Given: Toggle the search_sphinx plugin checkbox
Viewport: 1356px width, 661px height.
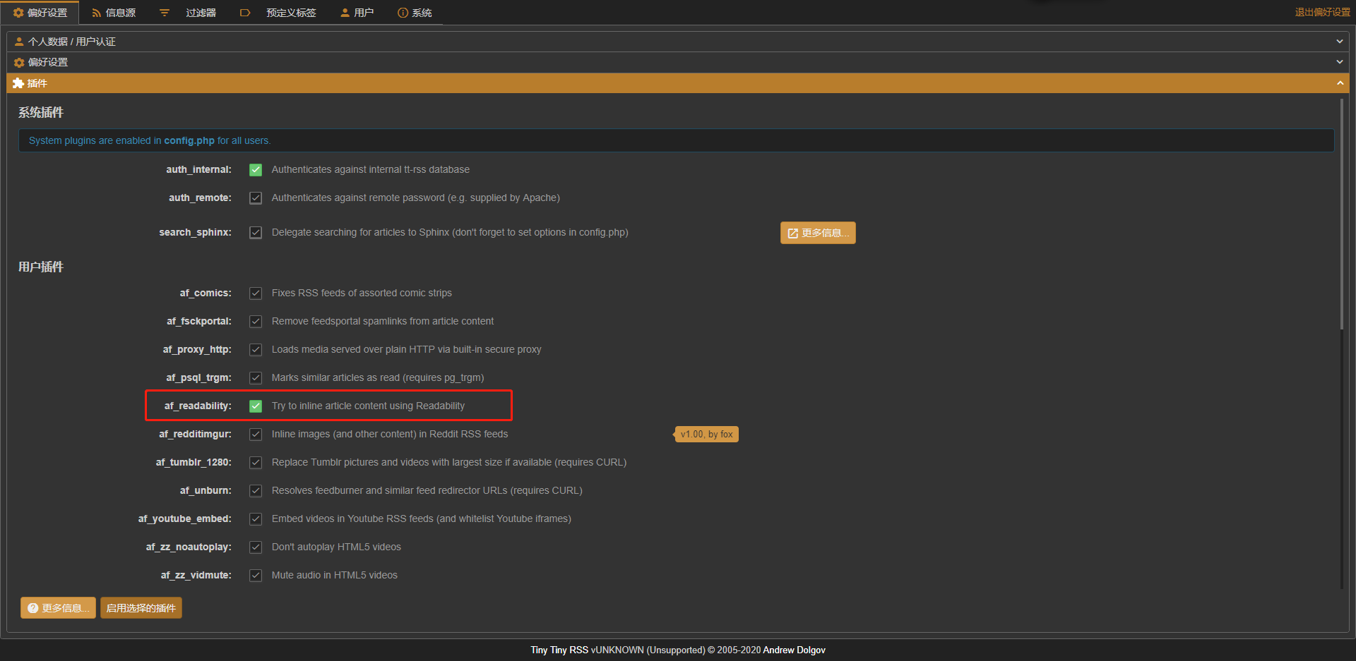Looking at the screenshot, I should pos(256,233).
